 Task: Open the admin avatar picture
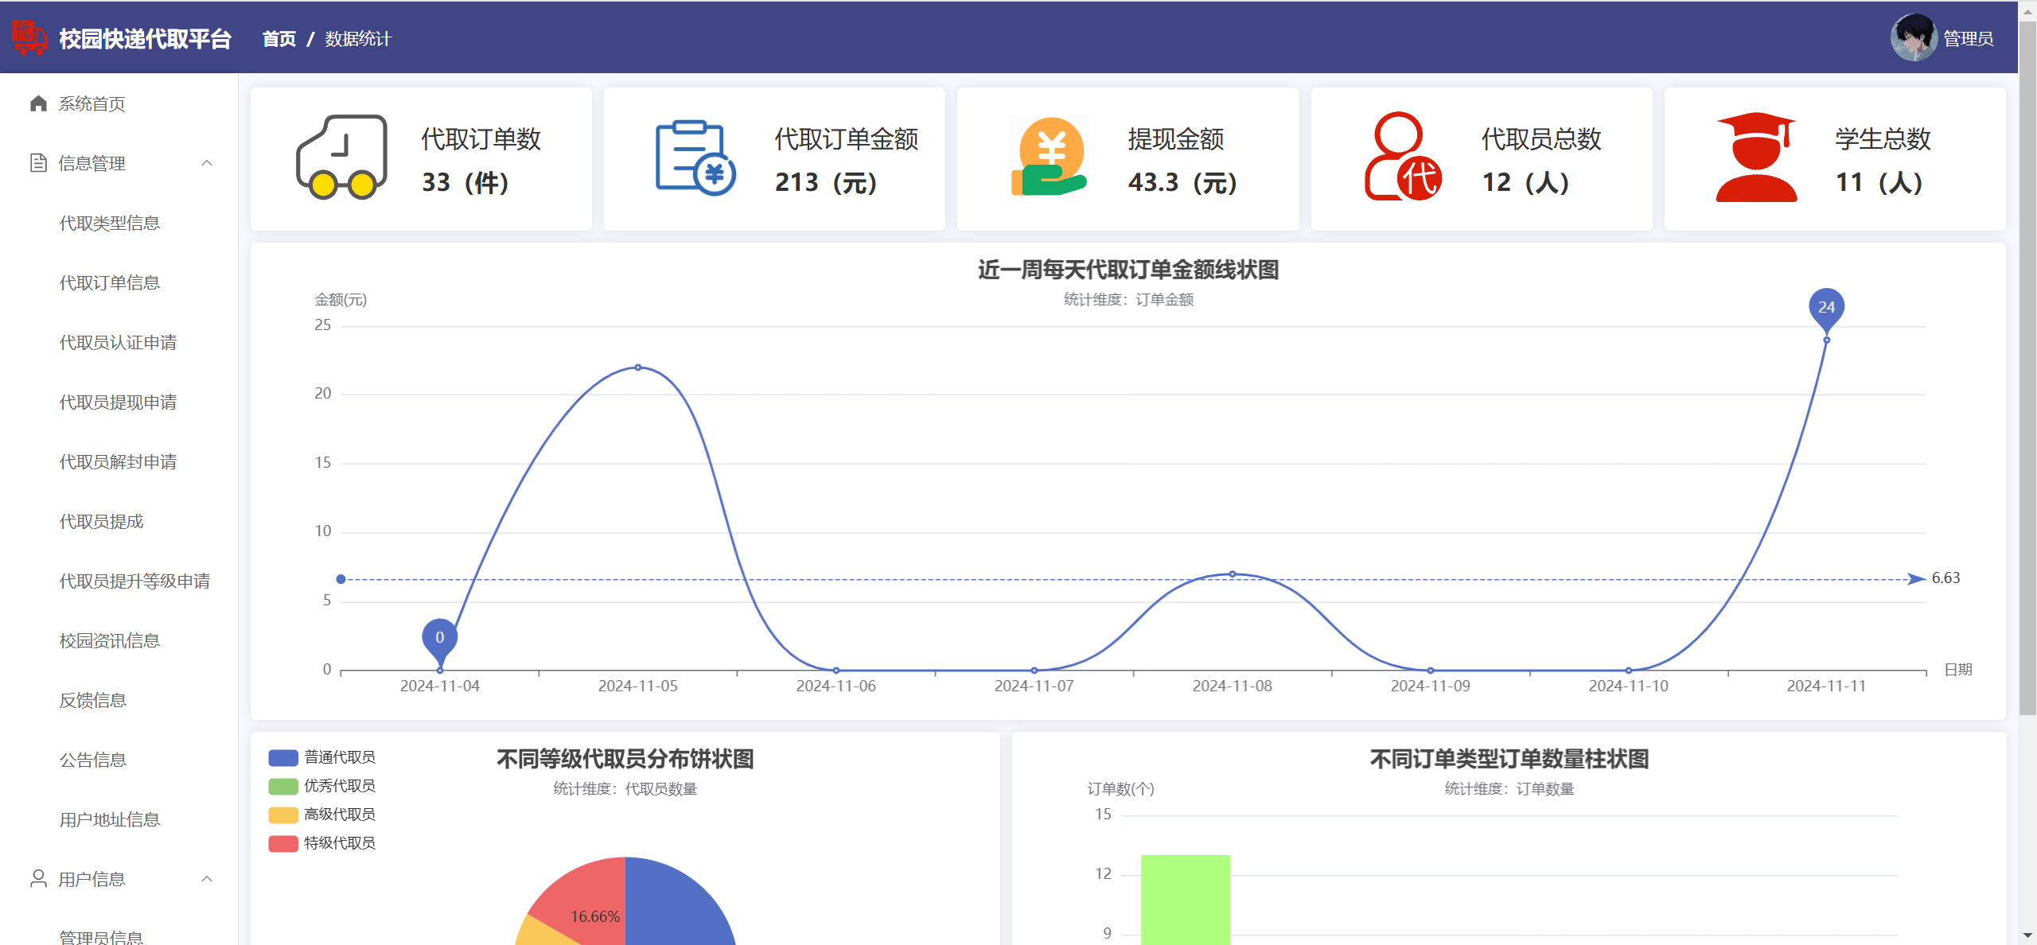pos(1913,37)
